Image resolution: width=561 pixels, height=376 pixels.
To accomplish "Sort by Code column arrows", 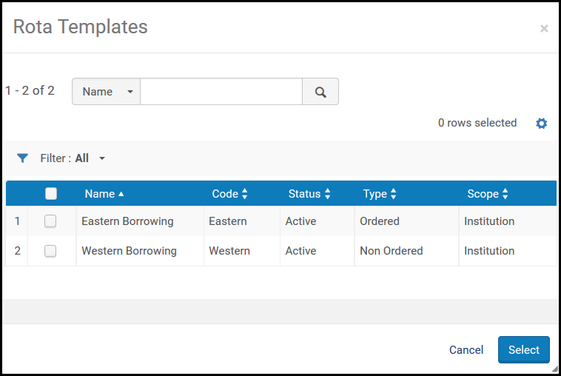I will [244, 194].
